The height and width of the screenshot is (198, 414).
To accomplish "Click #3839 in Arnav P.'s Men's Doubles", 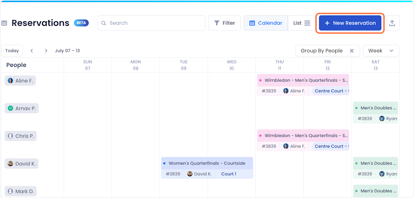I will point(365,118).
